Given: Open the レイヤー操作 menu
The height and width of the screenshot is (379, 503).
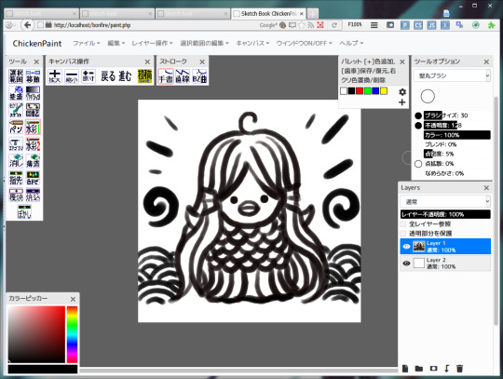Looking at the screenshot, I should pyautogui.click(x=152, y=43).
